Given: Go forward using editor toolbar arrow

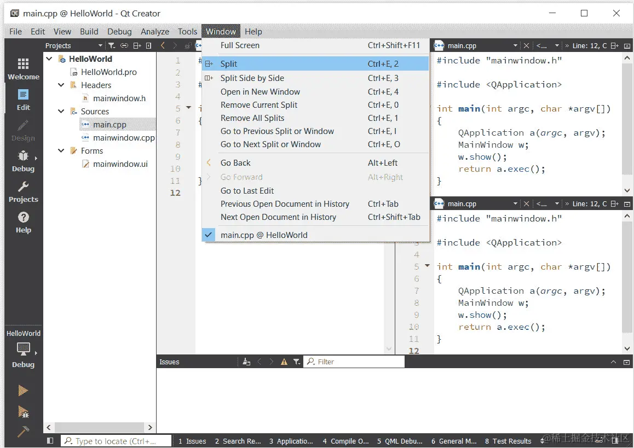Looking at the screenshot, I should click(175, 45).
